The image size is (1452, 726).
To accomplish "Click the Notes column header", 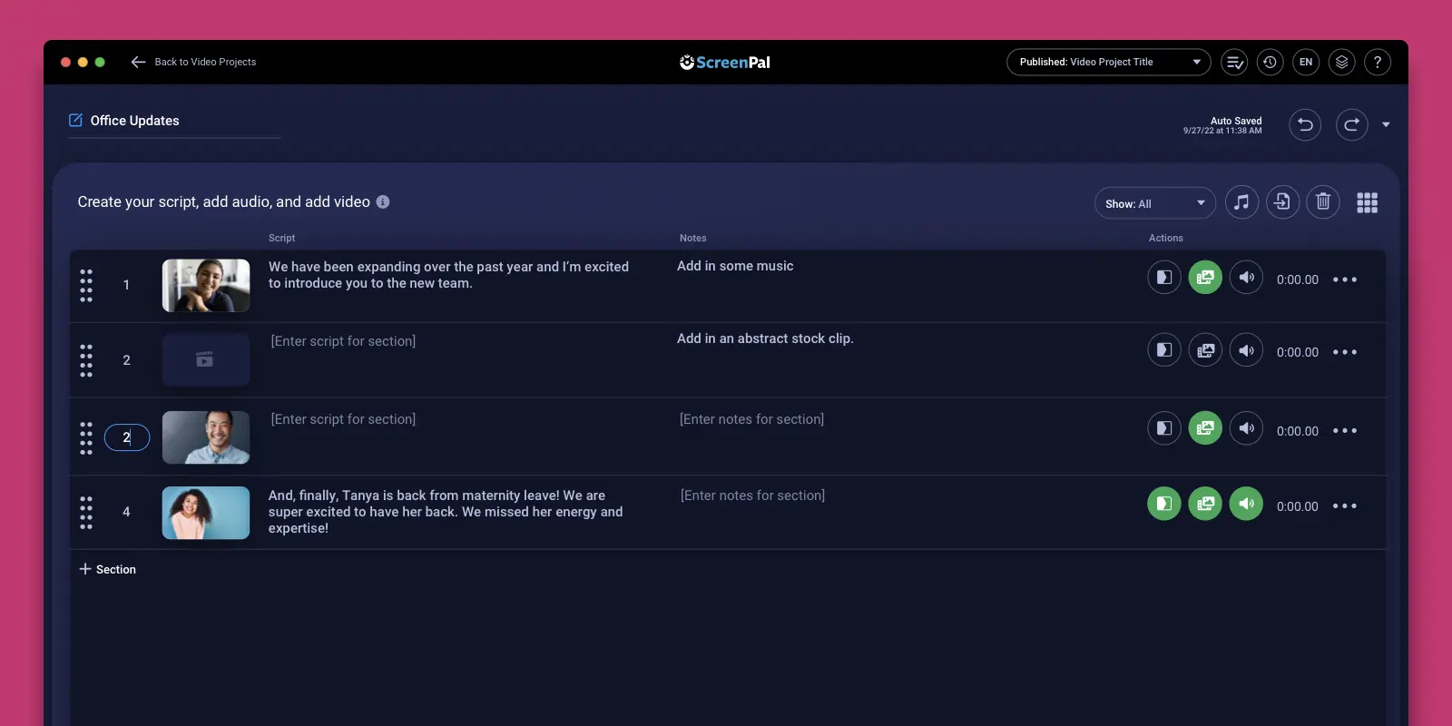I will tap(692, 238).
